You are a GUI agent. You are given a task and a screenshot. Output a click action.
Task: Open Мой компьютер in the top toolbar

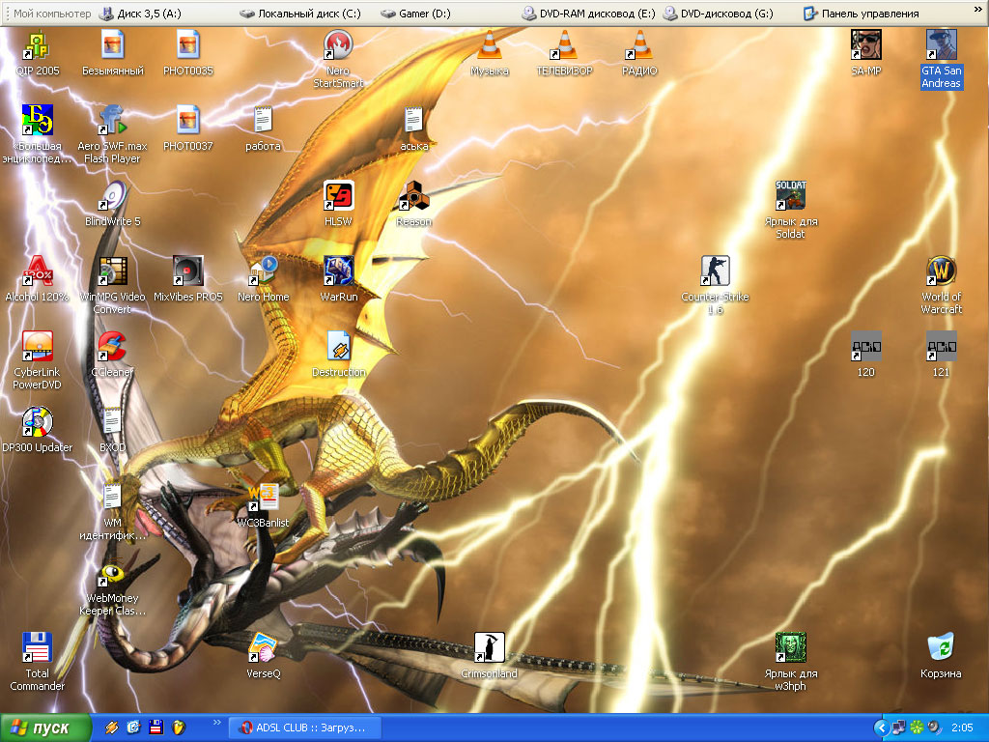(52, 14)
